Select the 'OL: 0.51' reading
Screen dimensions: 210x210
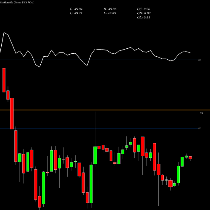tap(144, 18)
